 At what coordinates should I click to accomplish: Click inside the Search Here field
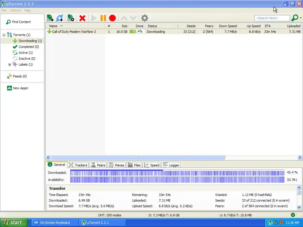pyautogui.click(x=272, y=18)
